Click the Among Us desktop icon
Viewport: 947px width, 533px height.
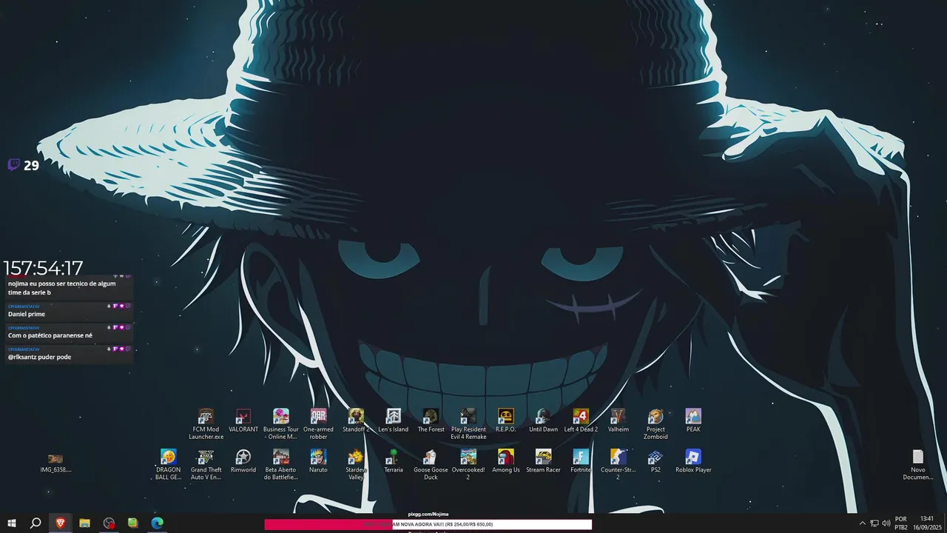(x=506, y=460)
